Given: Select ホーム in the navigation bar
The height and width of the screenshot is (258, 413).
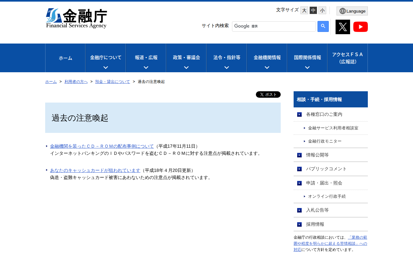Looking at the screenshot, I should (x=65, y=58).
